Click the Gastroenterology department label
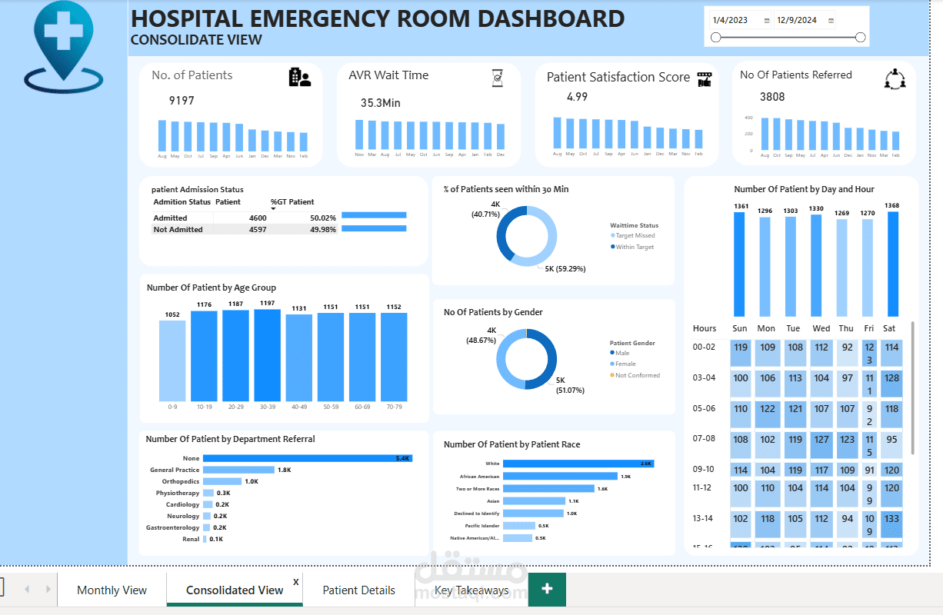The image size is (943, 615). tap(173, 527)
